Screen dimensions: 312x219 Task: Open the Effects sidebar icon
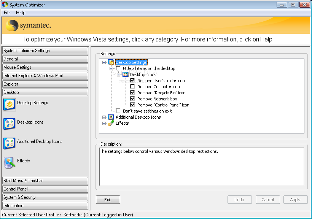[x=10, y=163]
